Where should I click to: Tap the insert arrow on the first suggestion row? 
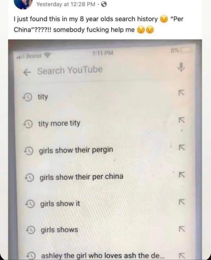pos(181,93)
